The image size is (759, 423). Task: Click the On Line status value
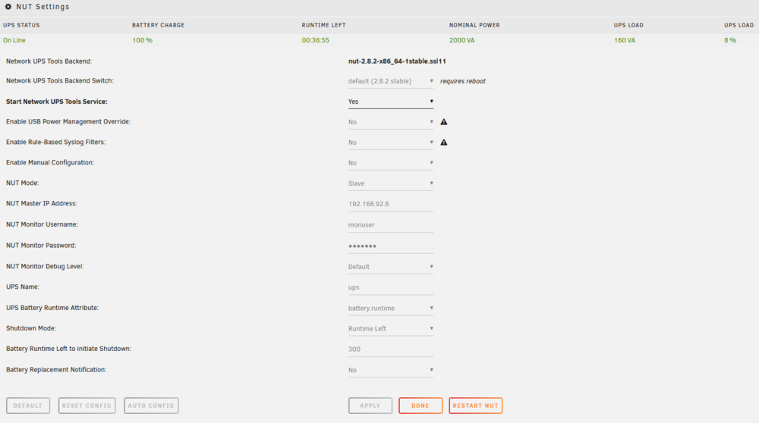pos(14,40)
